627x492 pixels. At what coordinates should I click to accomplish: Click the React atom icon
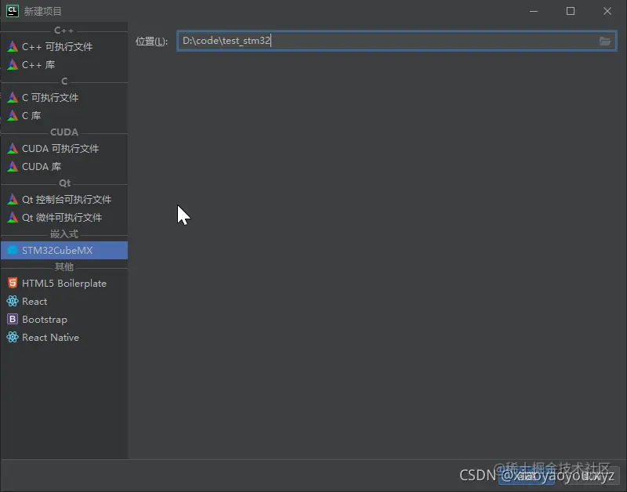13,301
